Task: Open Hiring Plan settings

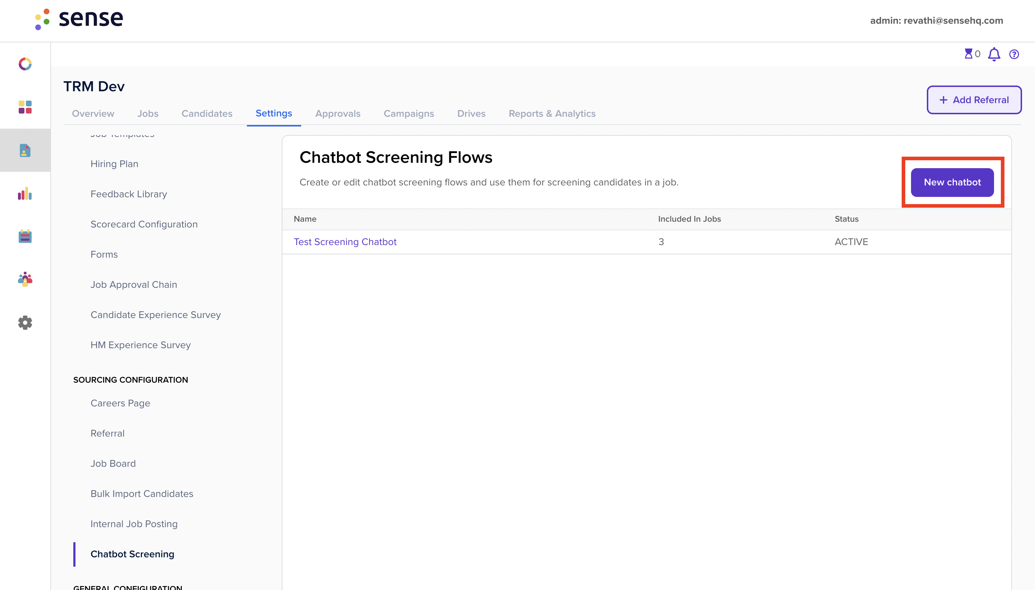Action: (x=114, y=164)
